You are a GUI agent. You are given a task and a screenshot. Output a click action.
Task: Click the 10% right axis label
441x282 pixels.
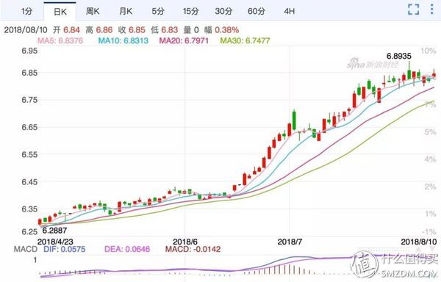(429, 51)
